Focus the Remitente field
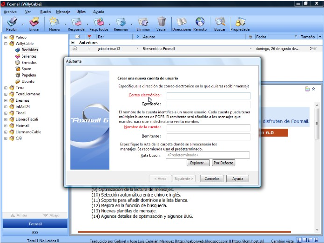 tap(208, 137)
